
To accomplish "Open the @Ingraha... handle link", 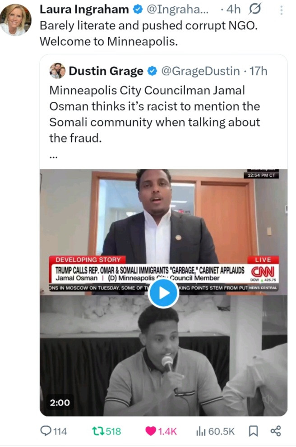I will click(177, 9).
